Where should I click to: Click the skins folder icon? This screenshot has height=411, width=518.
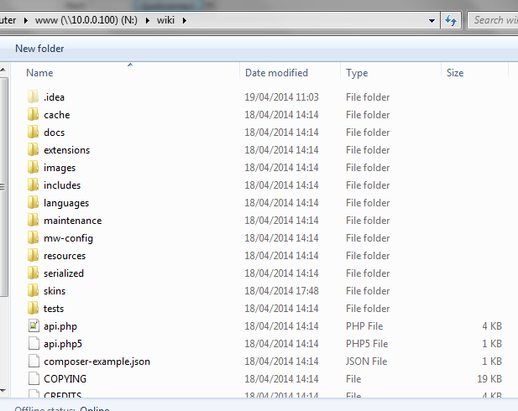pyautogui.click(x=33, y=291)
